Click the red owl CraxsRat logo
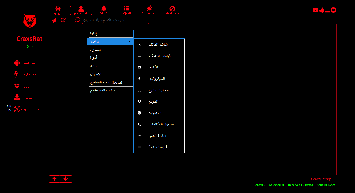Image resolution: width=355 pixels, height=193 pixels. point(29,21)
